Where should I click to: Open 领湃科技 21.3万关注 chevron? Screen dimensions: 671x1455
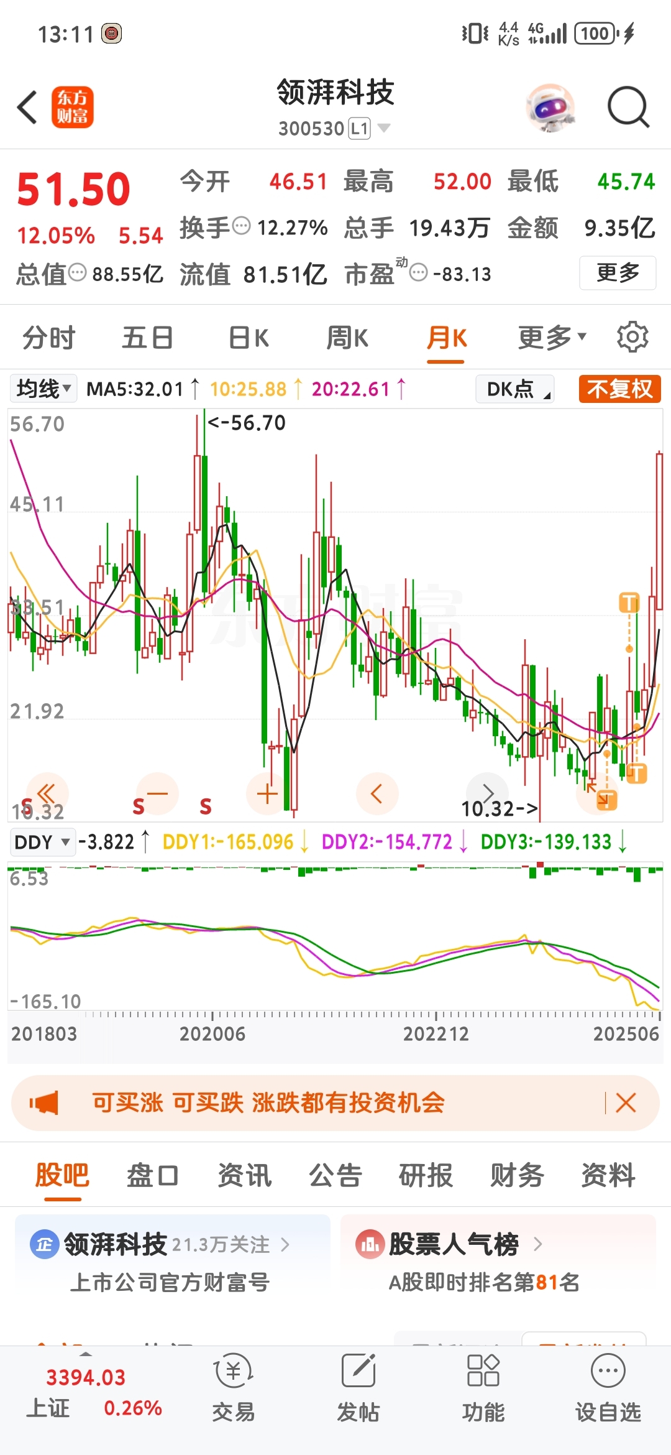click(285, 1244)
